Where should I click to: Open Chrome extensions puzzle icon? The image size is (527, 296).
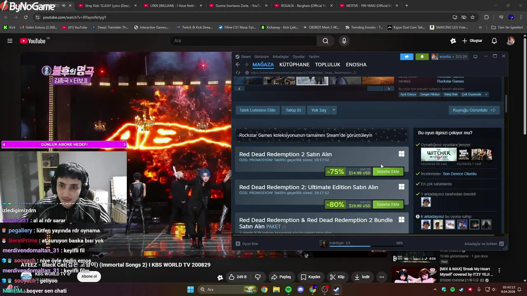pyautogui.click(x=487, y=17)
